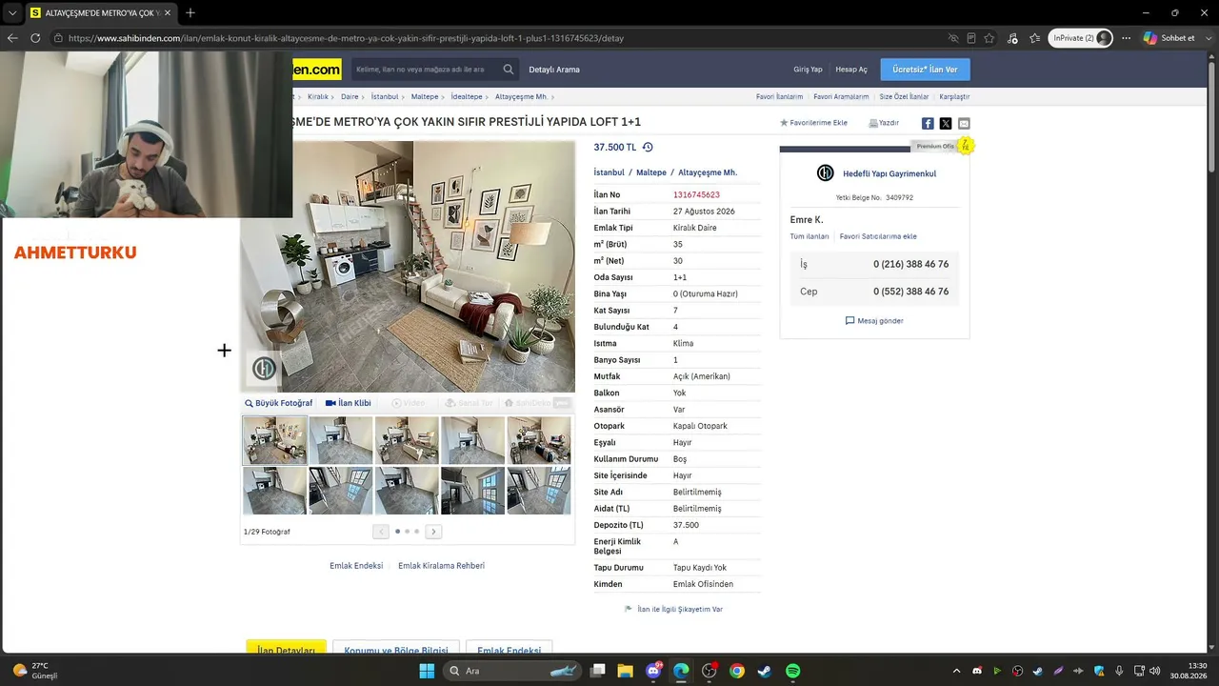Select the first photo thumbnail

pos(274,440)
